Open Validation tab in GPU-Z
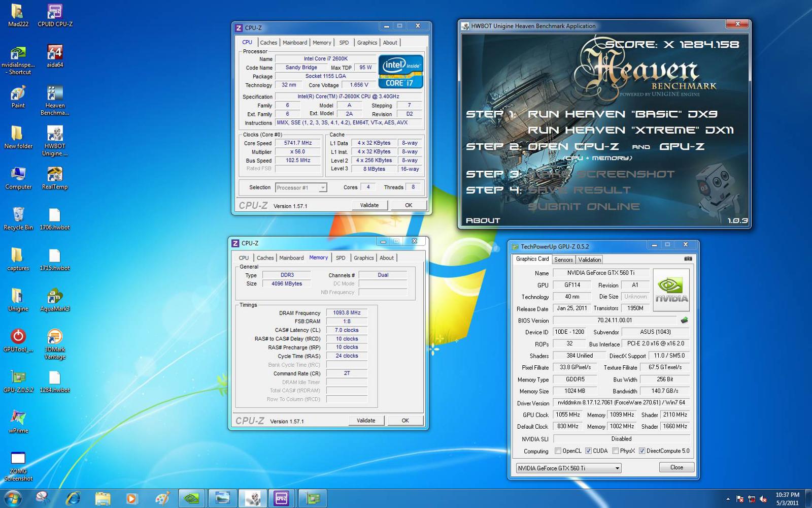Viewport: 812px width, 508px height. tap(590, 260)
